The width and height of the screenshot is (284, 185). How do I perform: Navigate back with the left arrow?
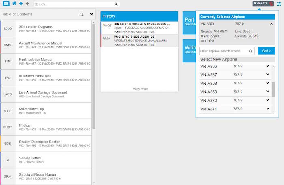coord(21,4)
